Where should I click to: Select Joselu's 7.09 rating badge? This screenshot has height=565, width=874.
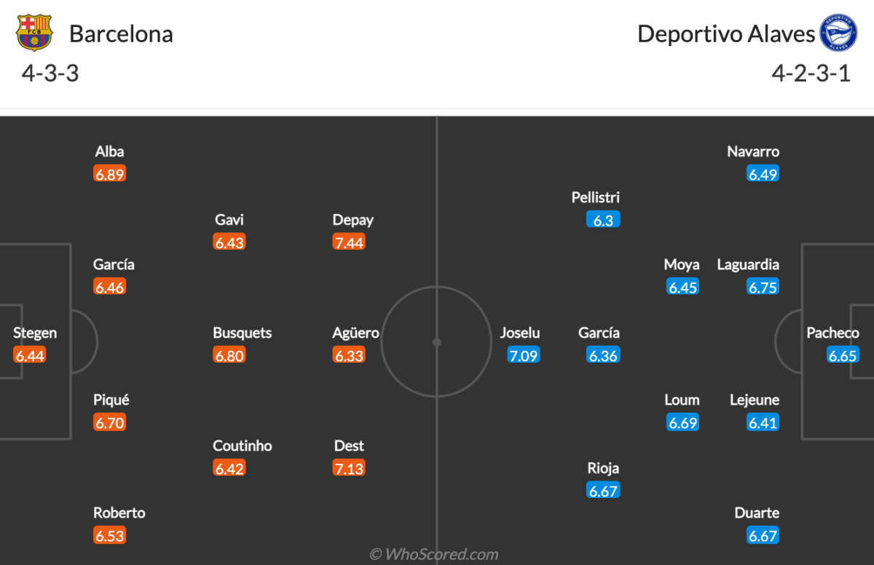pyautogui.click(x=524, y=355)
